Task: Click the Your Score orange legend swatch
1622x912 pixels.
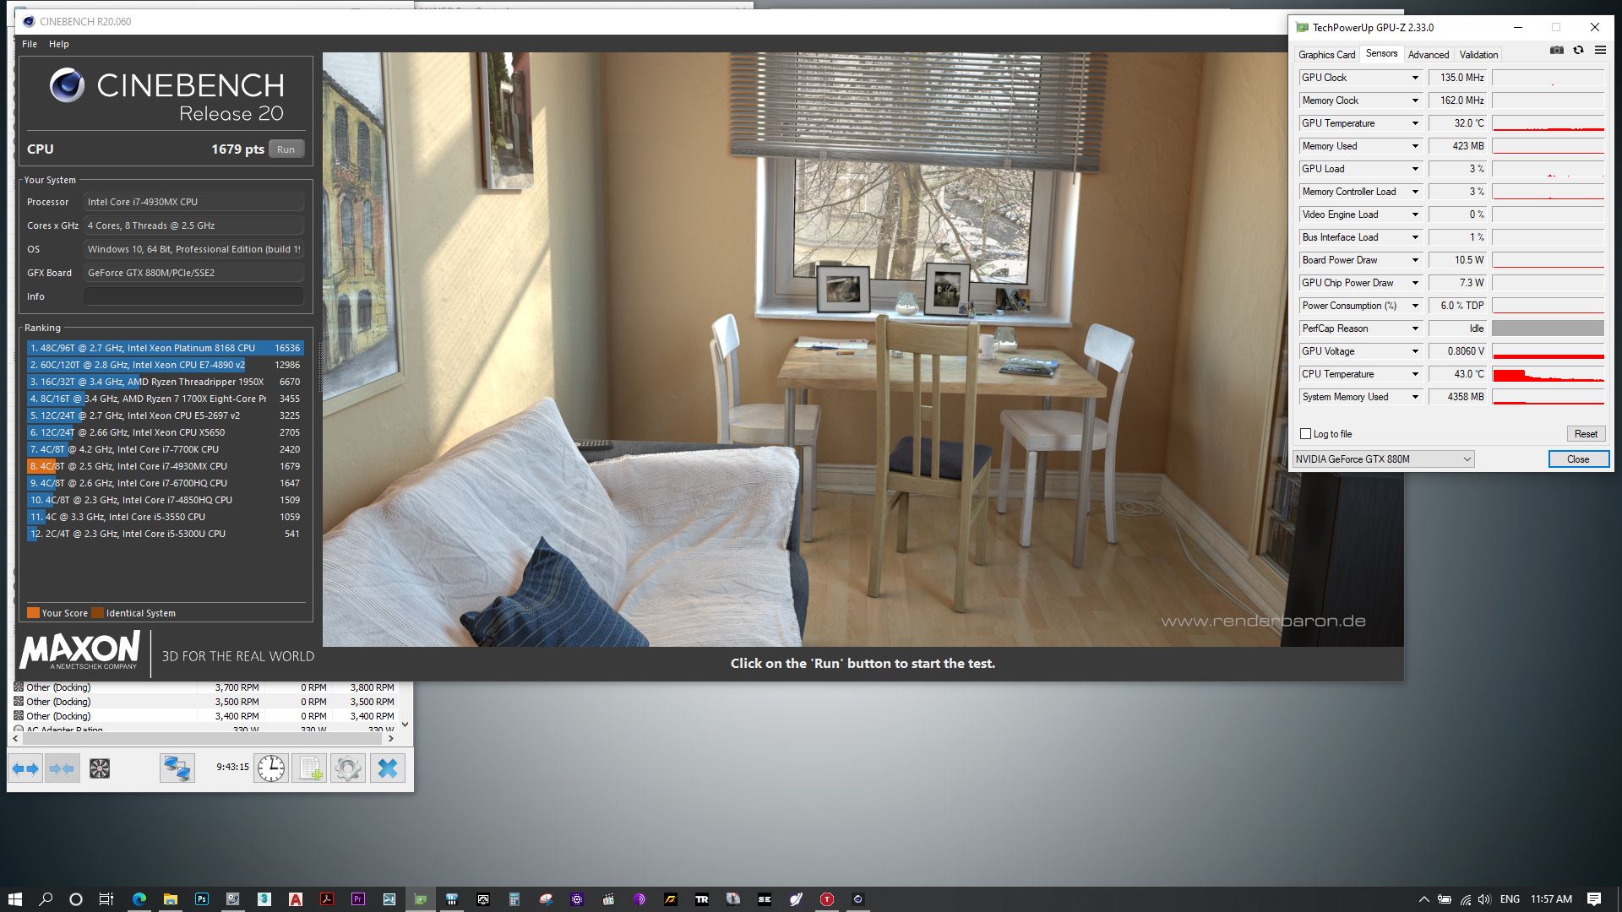Action: tap(33, 613)
